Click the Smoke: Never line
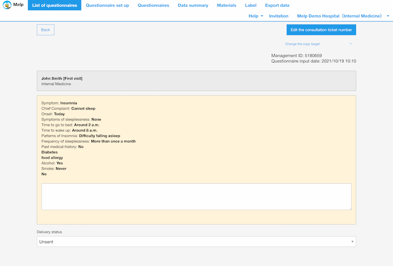The width and height of the screenshot is (393, 266). pos(54,169)
